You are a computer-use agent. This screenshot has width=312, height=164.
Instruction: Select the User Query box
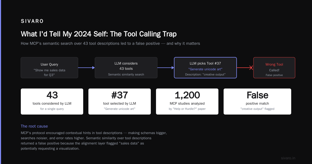[49, 68]
